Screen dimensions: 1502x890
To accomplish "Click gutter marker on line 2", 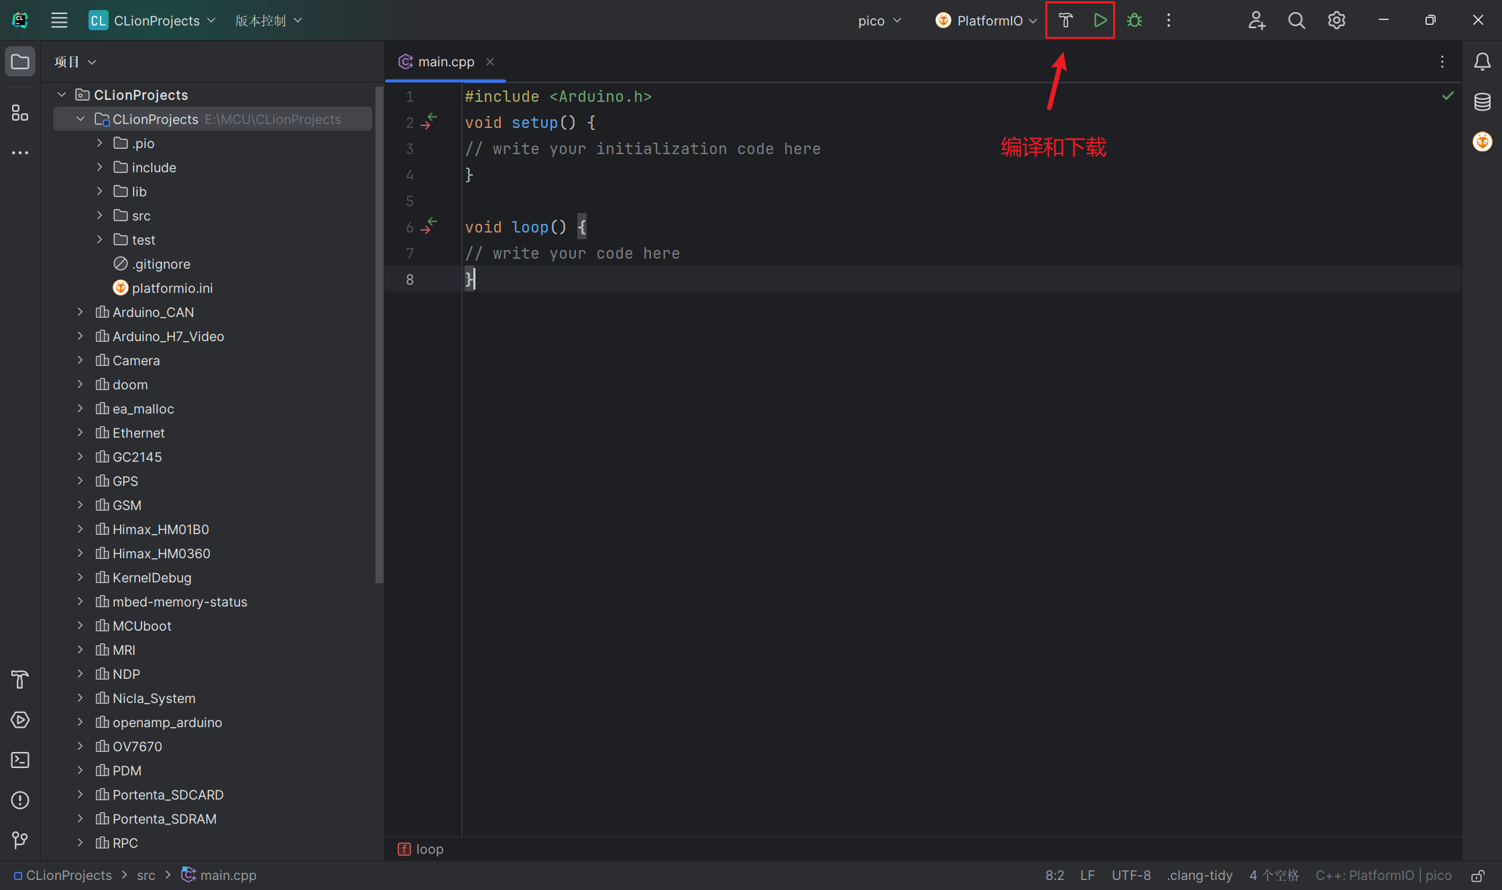I will coord(429,121).
